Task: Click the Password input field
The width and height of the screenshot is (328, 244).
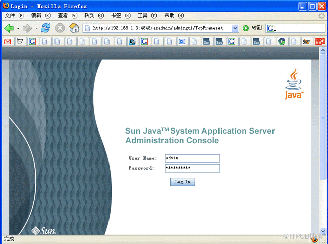Action: [x=192, y=168]
